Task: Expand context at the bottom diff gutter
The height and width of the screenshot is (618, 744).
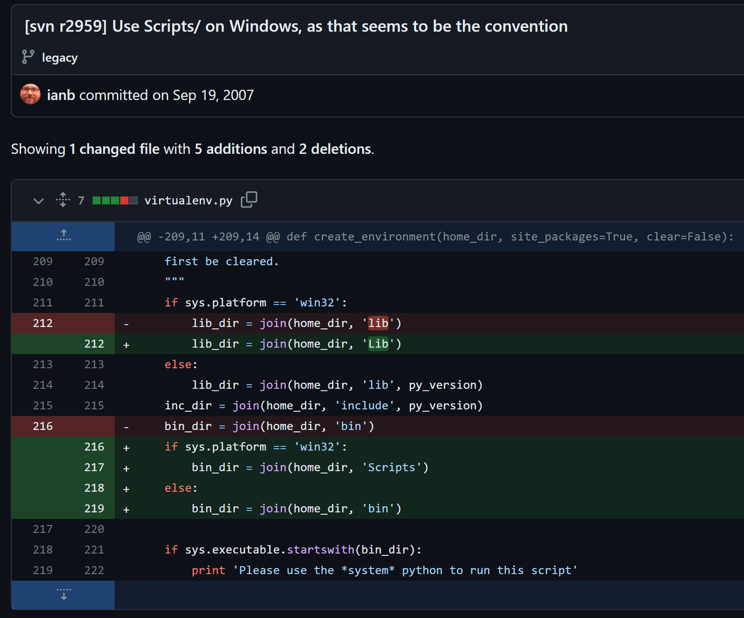Action: click(62, 594)
